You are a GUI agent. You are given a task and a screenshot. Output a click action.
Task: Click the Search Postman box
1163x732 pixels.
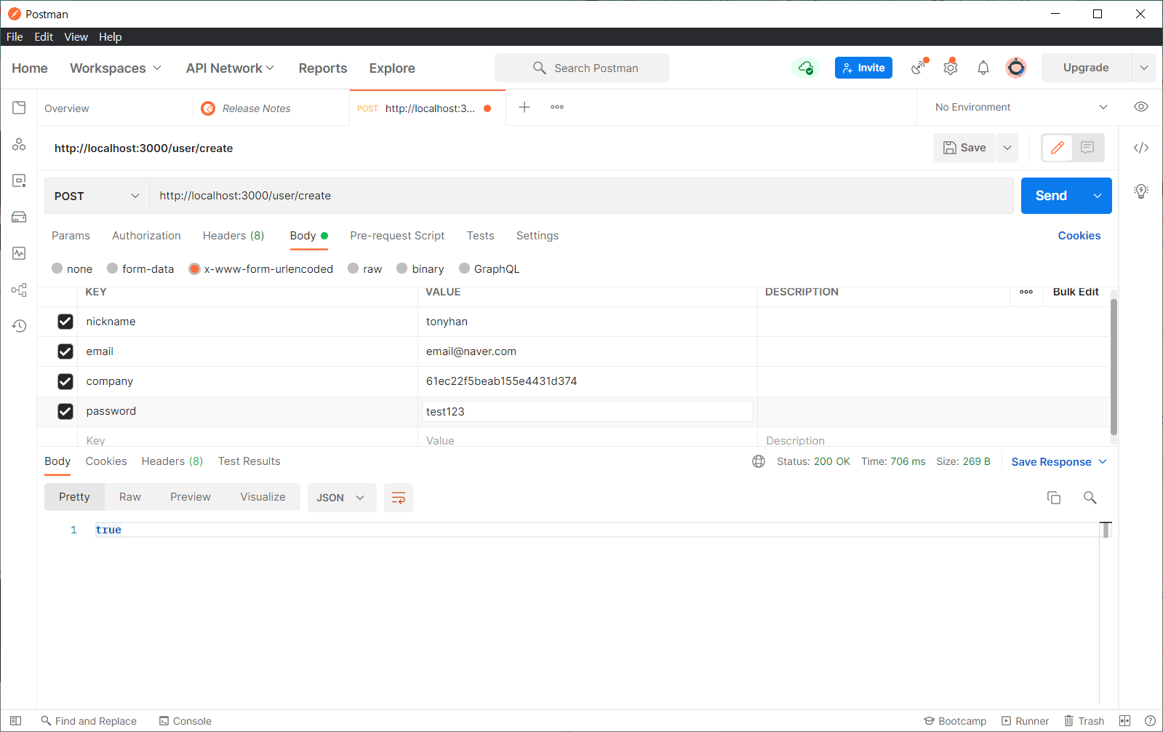(x=582, y=68)
